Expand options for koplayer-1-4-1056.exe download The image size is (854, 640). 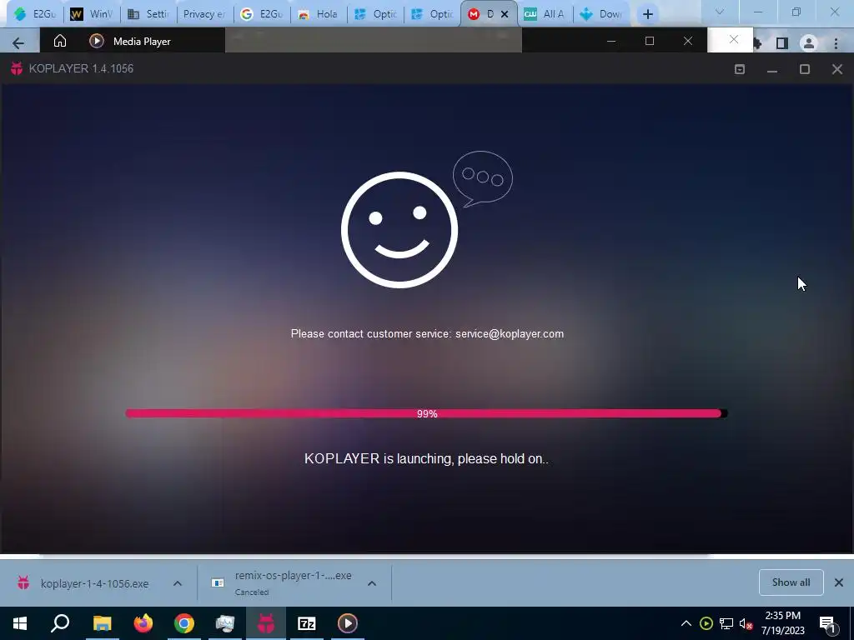coord(178,583)
